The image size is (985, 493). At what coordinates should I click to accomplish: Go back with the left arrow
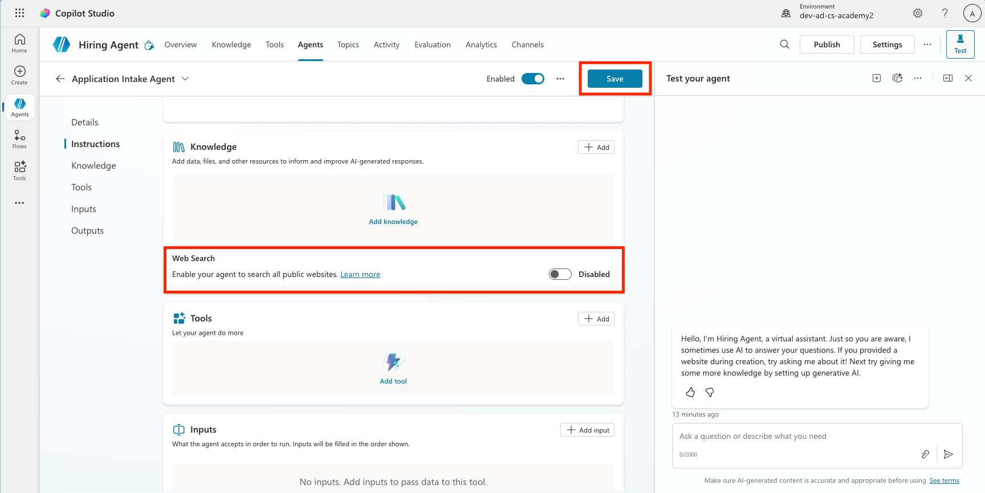coord(60,79)
